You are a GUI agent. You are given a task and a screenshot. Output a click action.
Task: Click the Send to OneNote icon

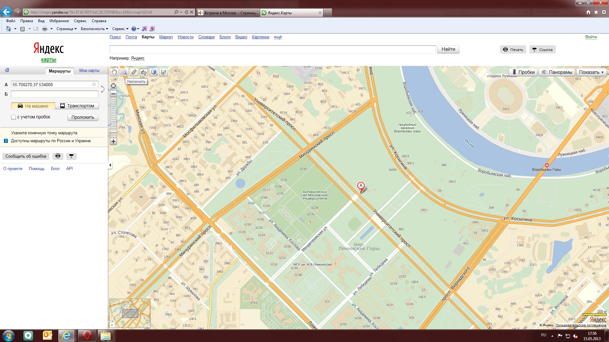click(144, 29)
